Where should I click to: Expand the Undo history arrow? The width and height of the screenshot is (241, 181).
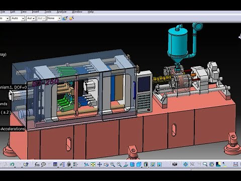(x=15, y=167)
